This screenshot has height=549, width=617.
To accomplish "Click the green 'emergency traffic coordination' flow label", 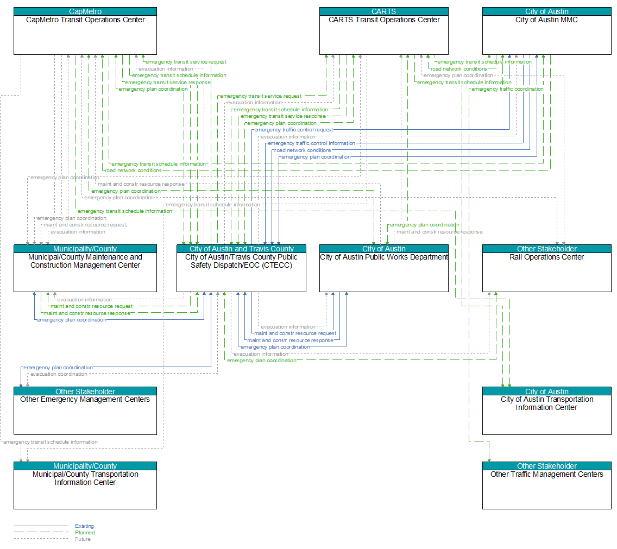I will click(x=507, y=90).
